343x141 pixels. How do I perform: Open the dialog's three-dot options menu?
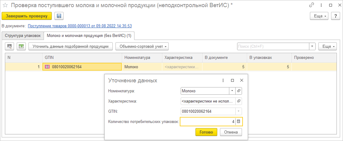pyautogui.click(x=223, y=80)
